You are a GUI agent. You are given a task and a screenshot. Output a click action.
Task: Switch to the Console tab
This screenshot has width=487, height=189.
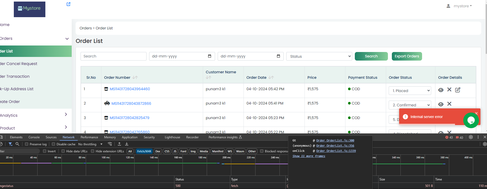click(x=34, y=137)
